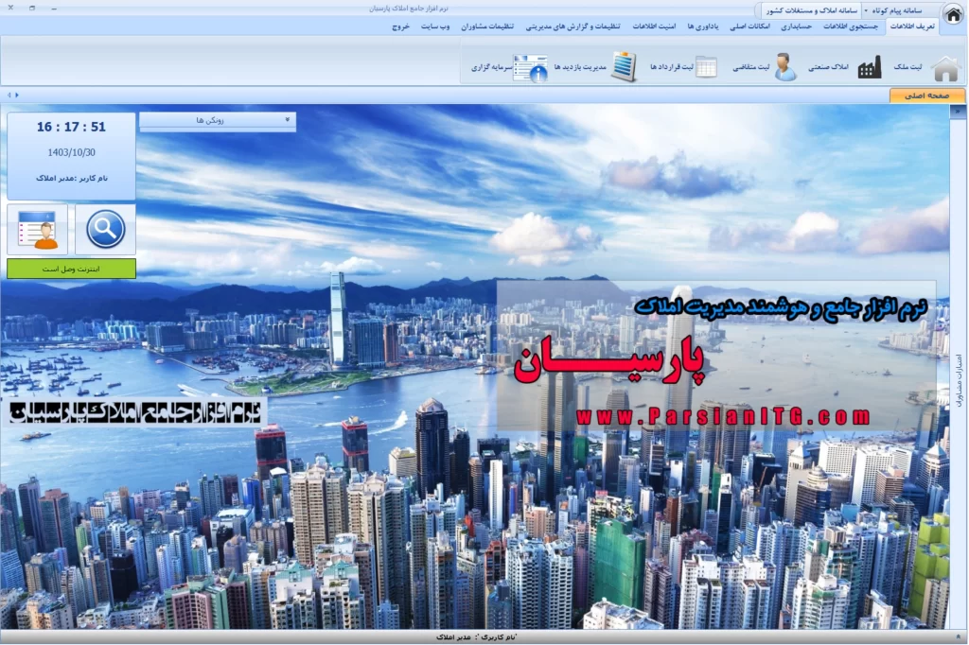Open the تنظیمات مشاوران tab
The height and width of the screenshot is (645, 969).
(487, 26)
